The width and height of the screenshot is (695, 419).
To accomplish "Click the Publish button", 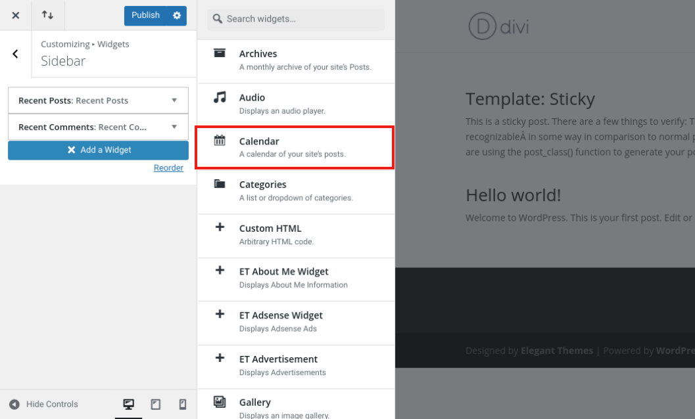I will 145,15.
